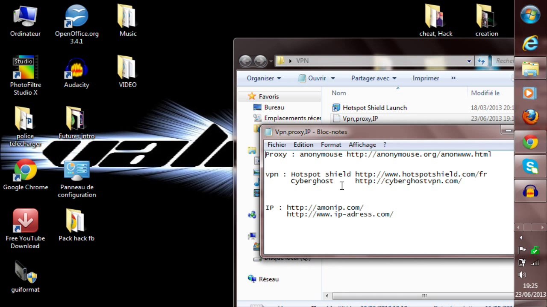Switch to Audacity headphones taskbar icon

coord(530,192)
